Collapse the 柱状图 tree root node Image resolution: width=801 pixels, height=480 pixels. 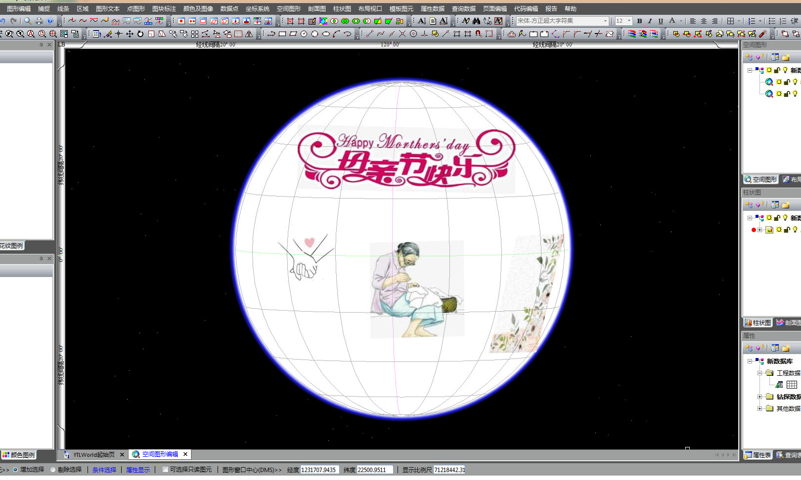(x=750, y=218)
